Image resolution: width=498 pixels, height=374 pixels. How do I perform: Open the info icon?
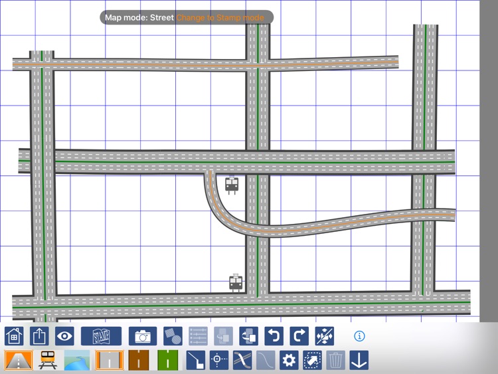359,336
